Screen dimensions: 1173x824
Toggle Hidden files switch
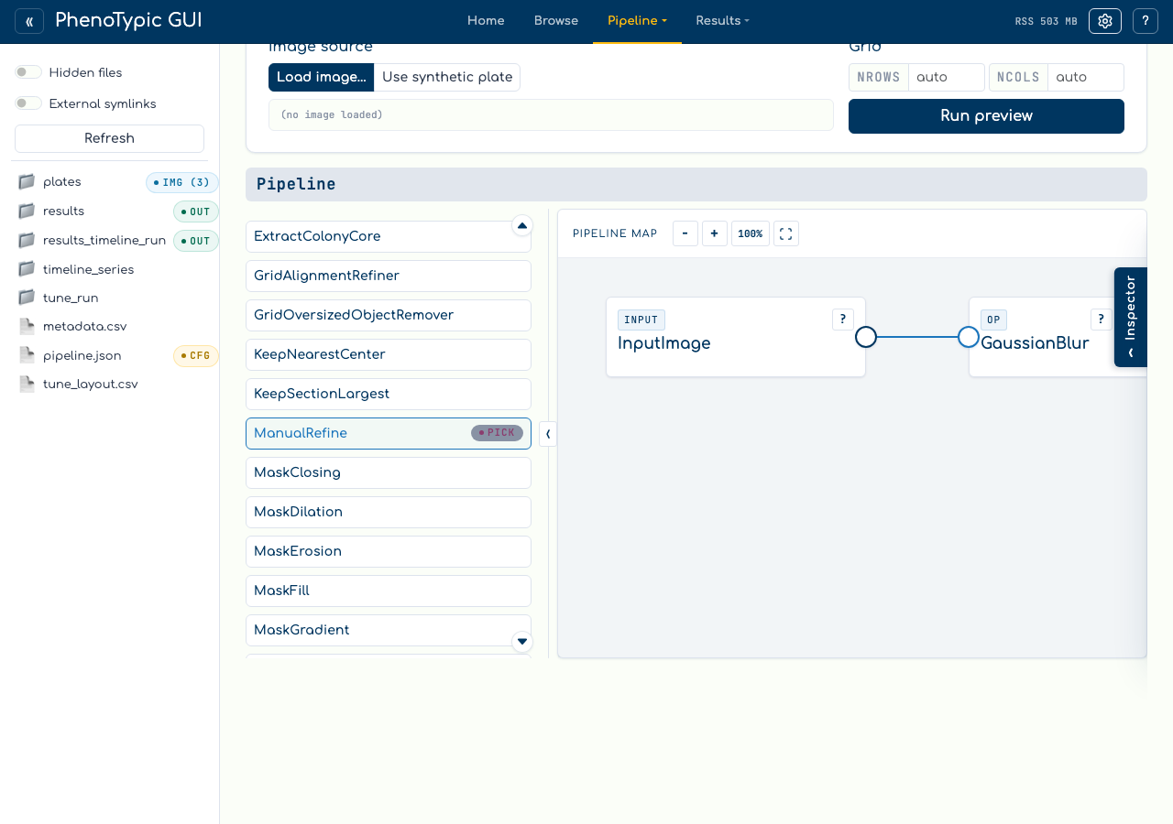[28, 72]
